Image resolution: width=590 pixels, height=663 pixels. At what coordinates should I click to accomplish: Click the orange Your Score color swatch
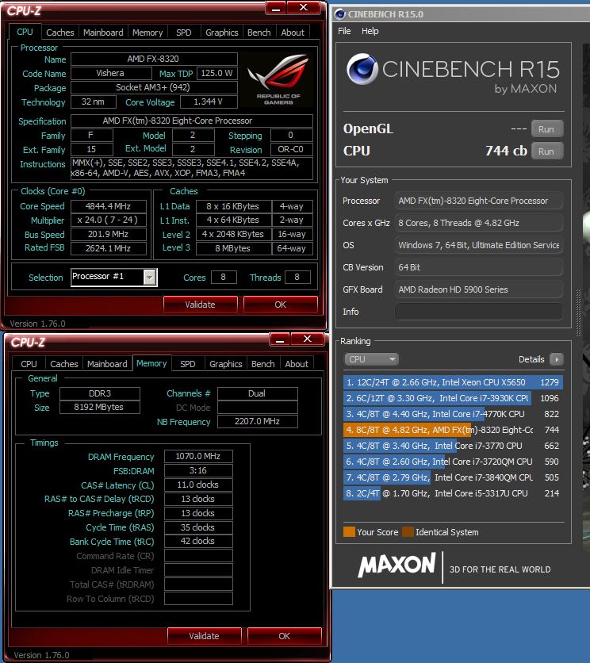coord(350,532)
